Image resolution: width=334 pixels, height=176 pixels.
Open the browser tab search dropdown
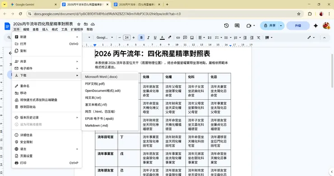pyautogui.click(x=5, y=4)
